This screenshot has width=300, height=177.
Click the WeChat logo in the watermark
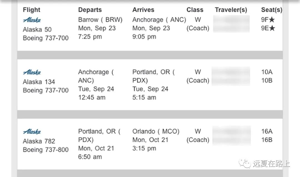pyautogui.click(x=245, y=164)
